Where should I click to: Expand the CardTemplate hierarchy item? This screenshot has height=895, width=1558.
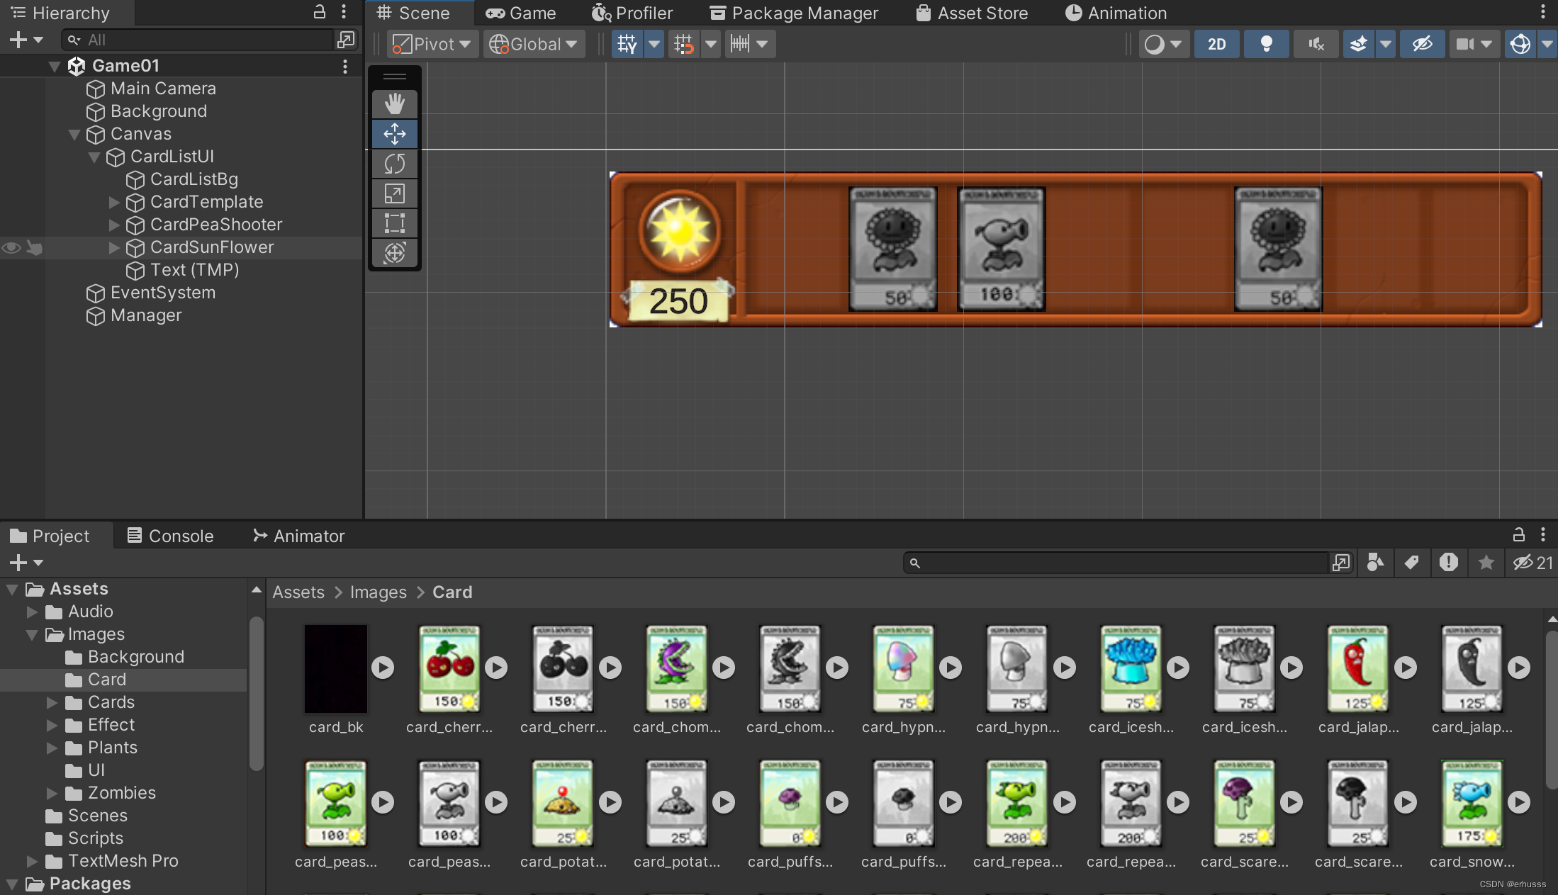point(114,202)
